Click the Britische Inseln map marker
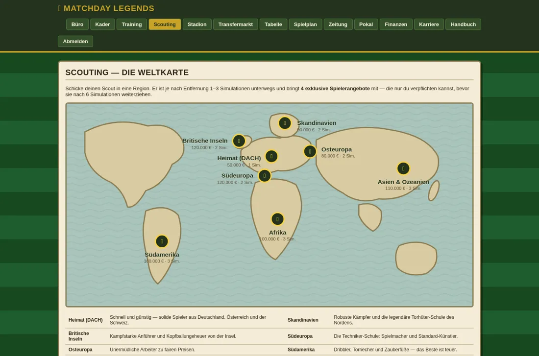 tap(239, 141)
